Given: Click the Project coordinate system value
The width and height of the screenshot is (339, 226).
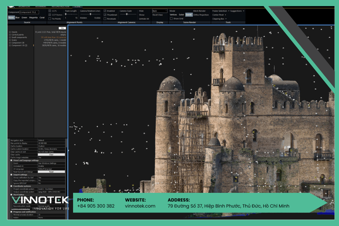Looking at the screenshot, I should [x=51, y=189].
